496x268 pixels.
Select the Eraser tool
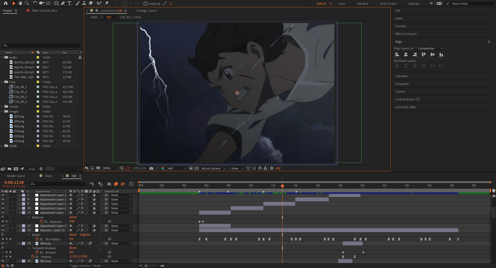[x=91, y=3]
